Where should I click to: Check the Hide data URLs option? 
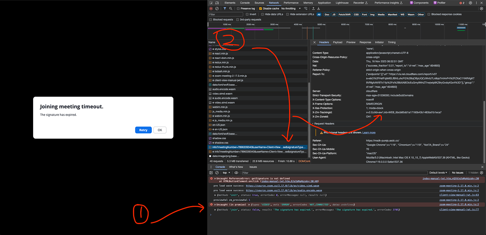tap(262, 14)
